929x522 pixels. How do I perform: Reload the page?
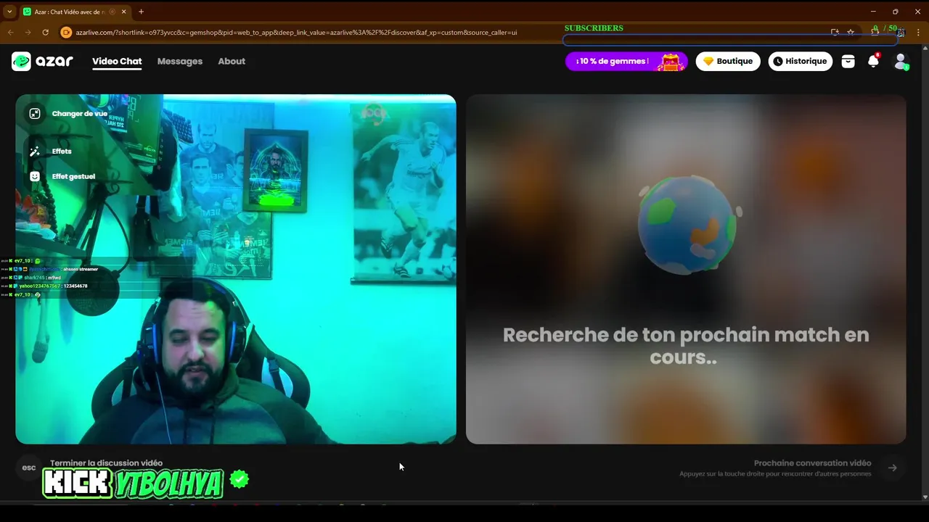point(45,32)
